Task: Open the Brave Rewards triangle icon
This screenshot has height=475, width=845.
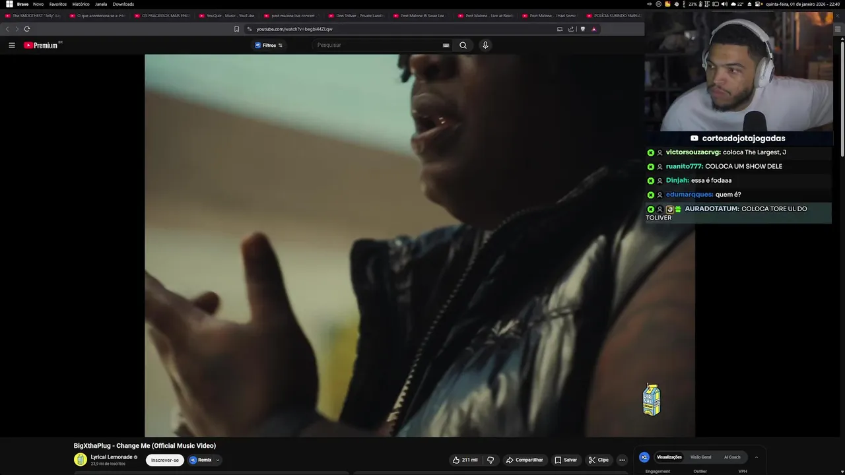Action: tap(593, 29)
